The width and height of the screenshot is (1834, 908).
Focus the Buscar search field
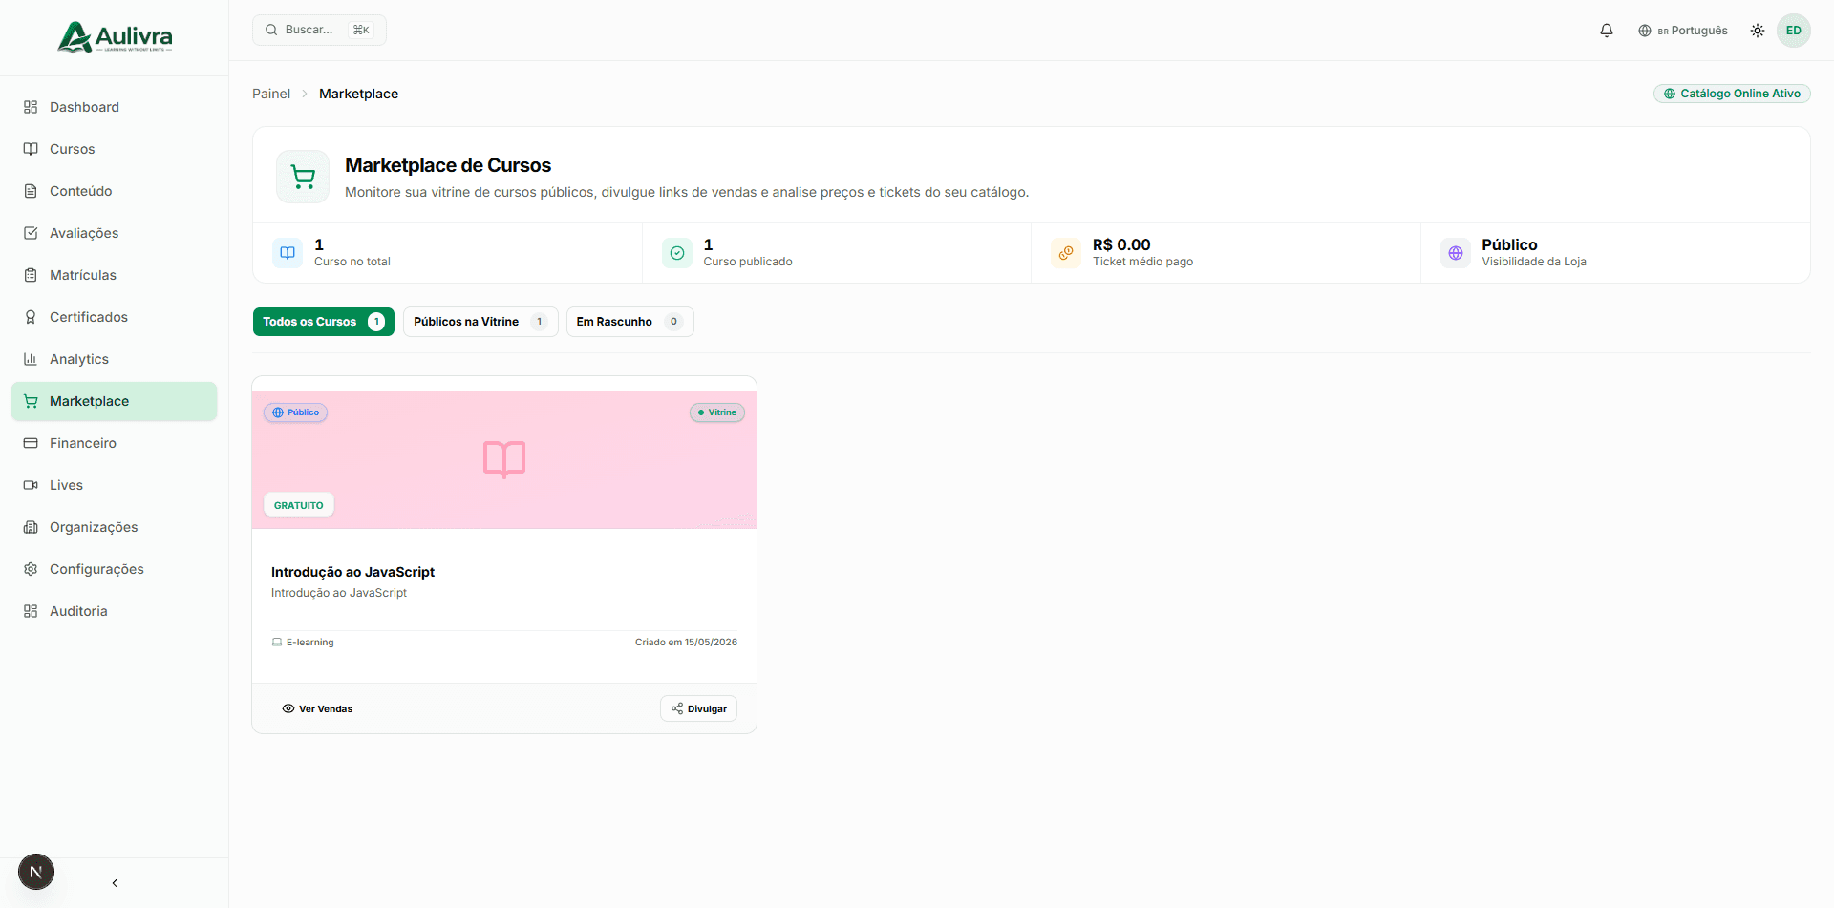(x=319, y=30)
